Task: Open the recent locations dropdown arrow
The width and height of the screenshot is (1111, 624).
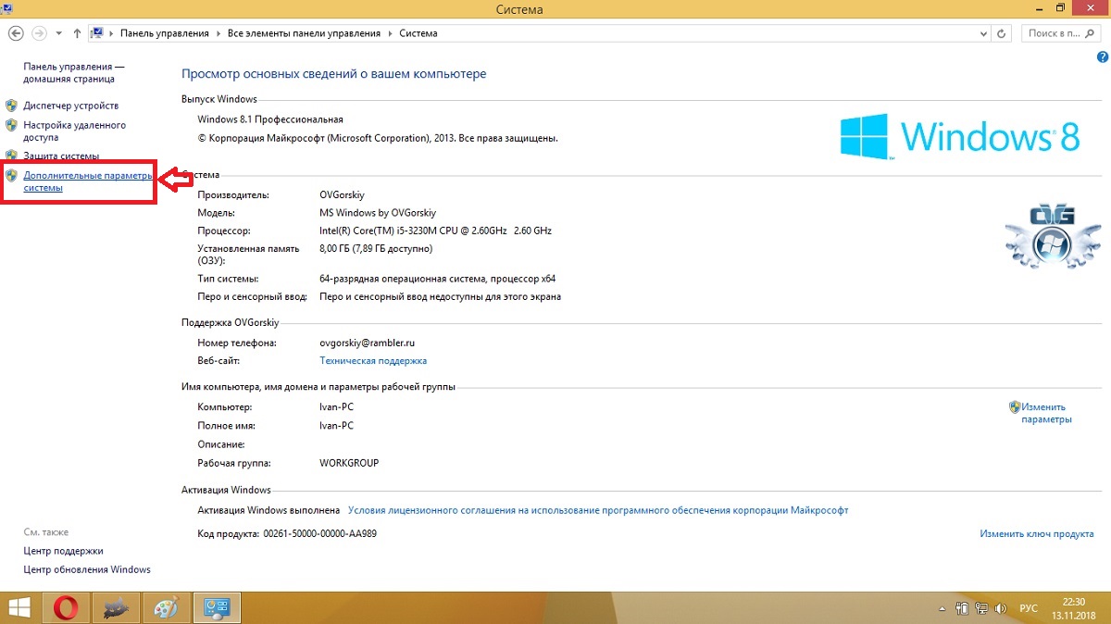Action: pos(58,33)
